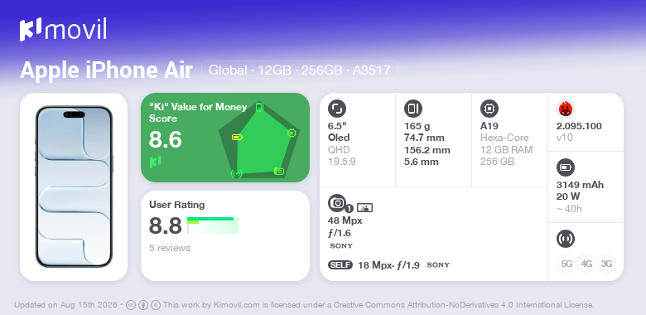Click the user rating bar graph

tap(213, 225)
